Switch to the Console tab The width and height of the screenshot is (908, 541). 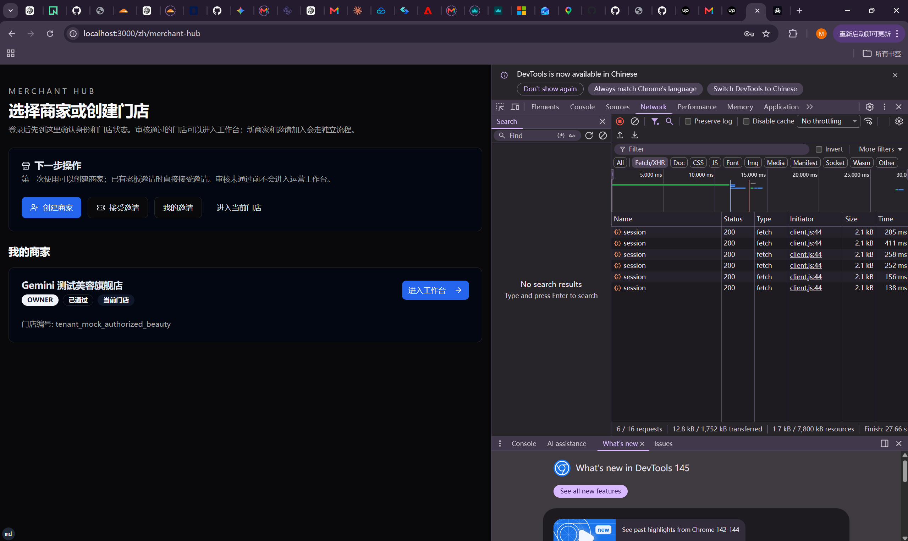click(582, 107)
